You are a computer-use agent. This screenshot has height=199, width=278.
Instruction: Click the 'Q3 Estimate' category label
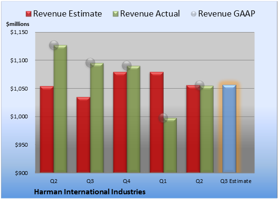pos(236,181)
